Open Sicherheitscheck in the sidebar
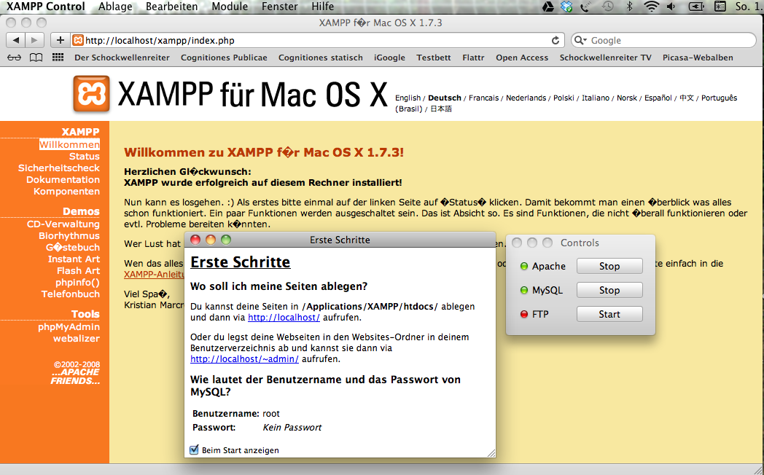Image resolution: width=764 pixels, height=475 pixels. coord(59,168)
